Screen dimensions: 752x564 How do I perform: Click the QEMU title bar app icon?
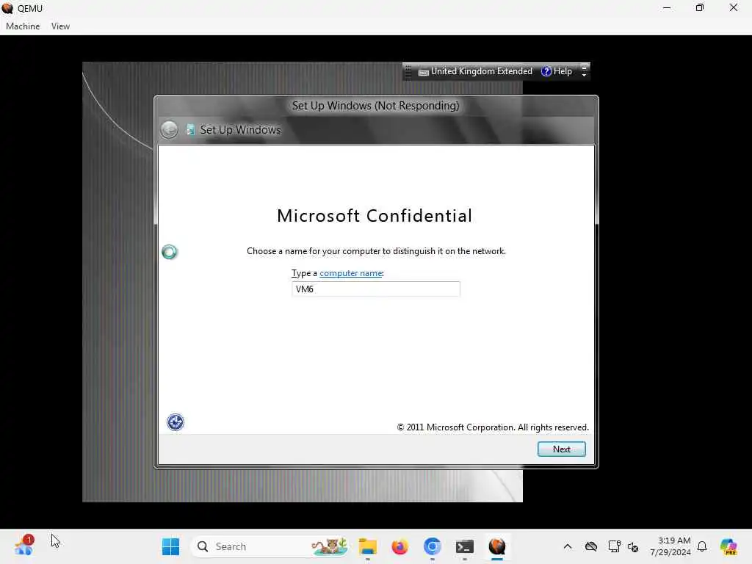coord(7,8)
